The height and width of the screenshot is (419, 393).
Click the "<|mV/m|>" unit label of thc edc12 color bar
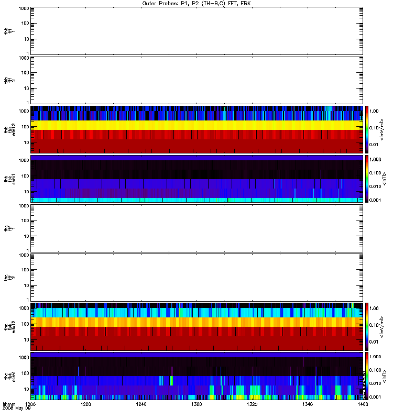382,327
